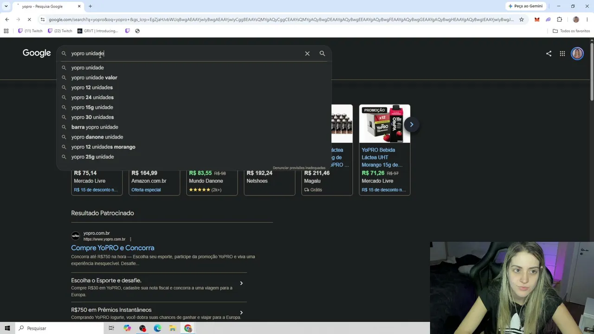594x334 pixels.
Task: Click the taskbar Pesquisar search box
Action: [59, 328]
